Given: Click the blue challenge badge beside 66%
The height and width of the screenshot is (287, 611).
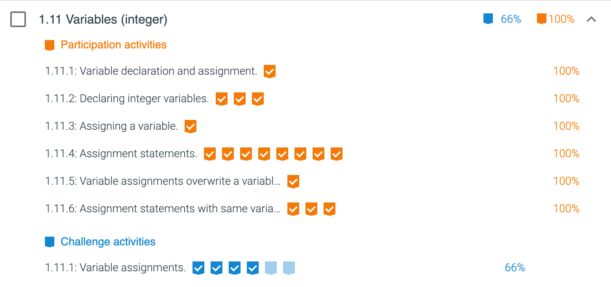Looking at the screenshot, I should pos(488,19).
